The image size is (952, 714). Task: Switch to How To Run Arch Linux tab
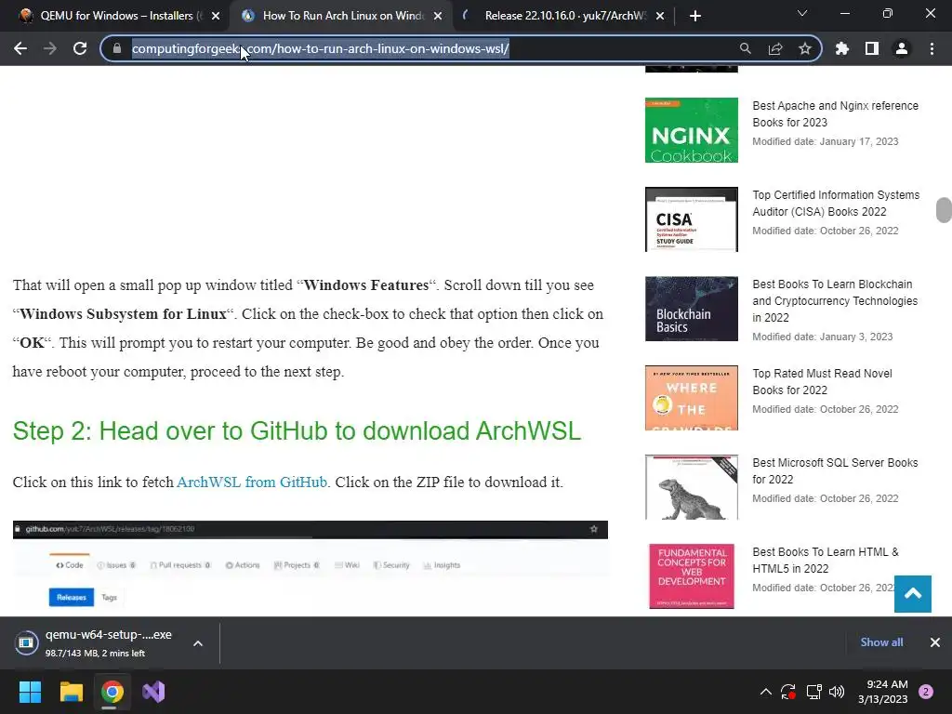point(343,16)
